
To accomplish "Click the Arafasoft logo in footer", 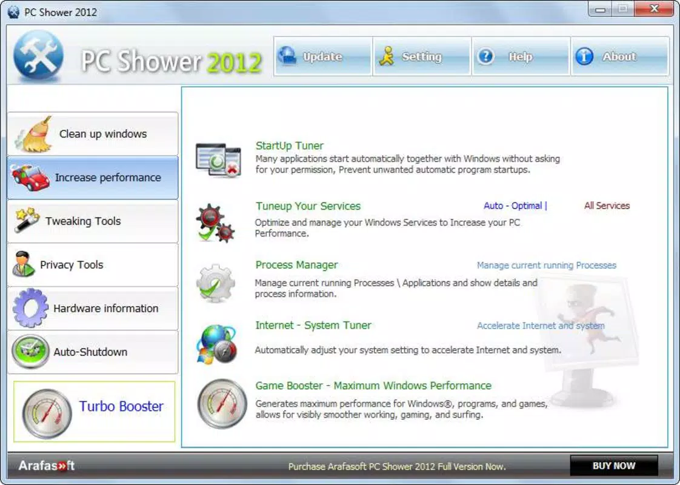I will click(x=47, y=466).
